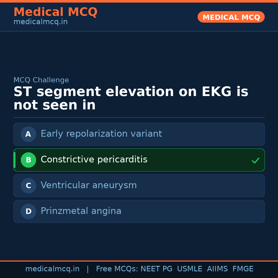
Task: Select the Constrictive pericarditis answer
Action: pyautogui.click(x=94, y=160)
